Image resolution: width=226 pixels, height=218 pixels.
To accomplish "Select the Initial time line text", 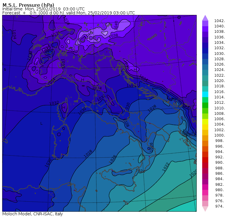I will click(43, 9).
